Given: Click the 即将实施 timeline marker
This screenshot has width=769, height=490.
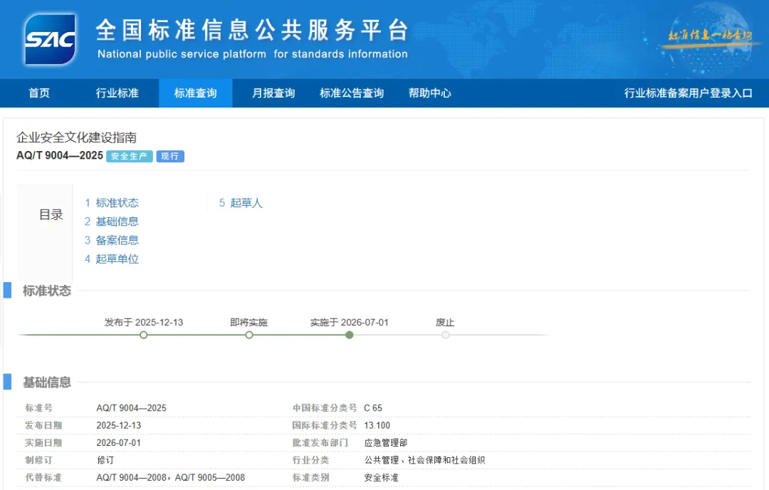Looking at the screenshot, I should [x=249, y=335].
